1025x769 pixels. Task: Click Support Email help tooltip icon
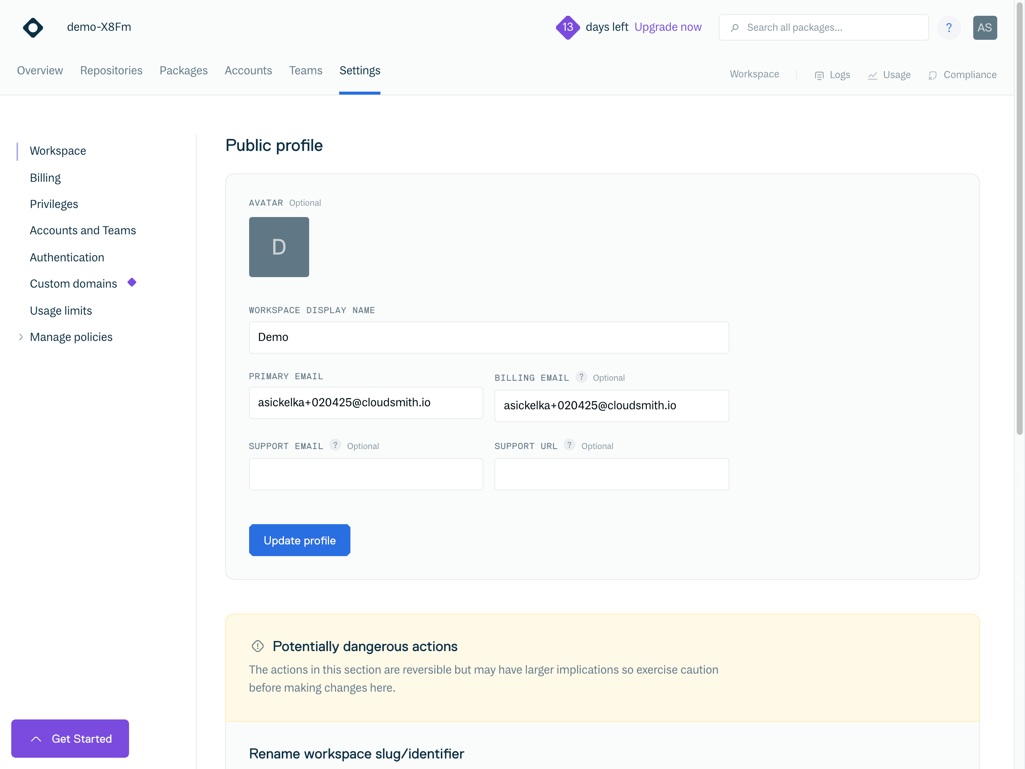335,445
